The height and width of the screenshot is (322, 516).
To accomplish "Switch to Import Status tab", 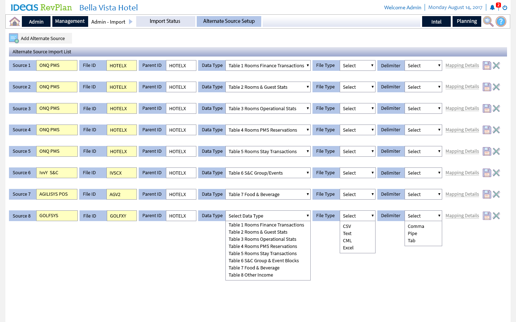I will pos(165,21).
